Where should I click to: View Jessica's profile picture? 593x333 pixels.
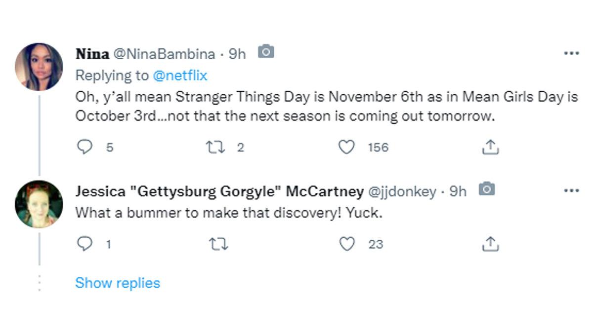click(39, 204)
